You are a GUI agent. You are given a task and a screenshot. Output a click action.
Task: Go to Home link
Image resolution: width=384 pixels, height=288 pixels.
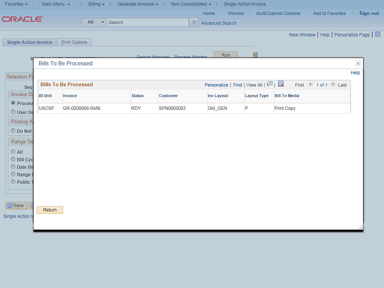tap(209, 13)
